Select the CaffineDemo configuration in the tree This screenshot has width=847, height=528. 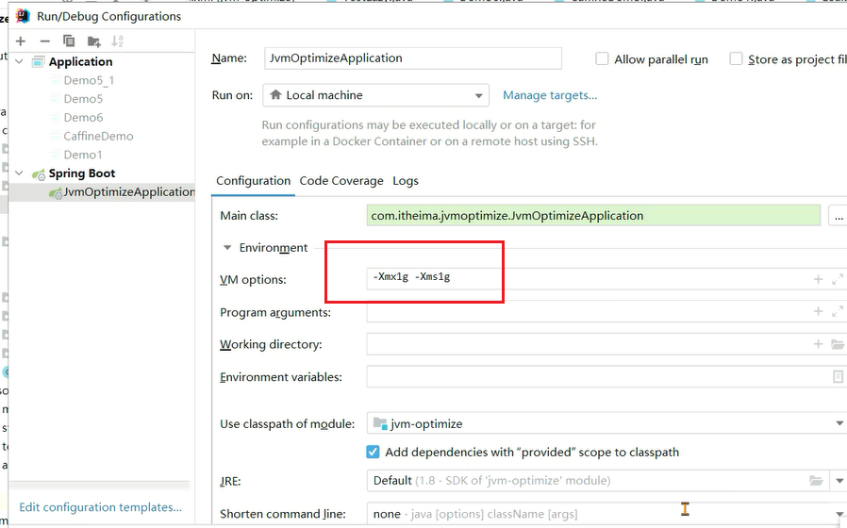(98, 136)
